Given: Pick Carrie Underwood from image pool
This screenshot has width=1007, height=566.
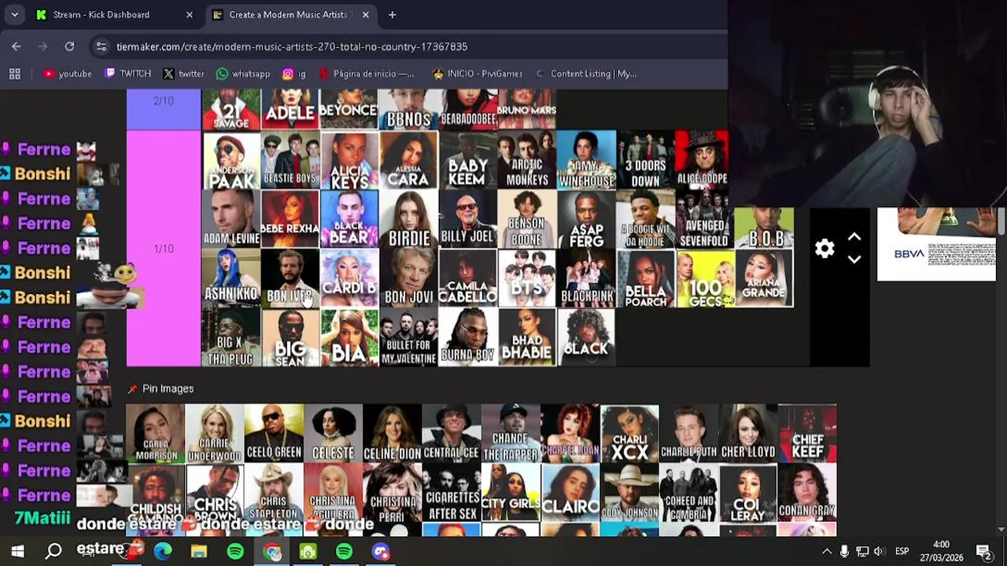Looking at the screenshot, I should click(214, 433).
